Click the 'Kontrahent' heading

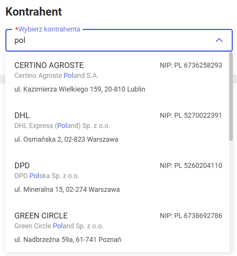click(34, 12)
